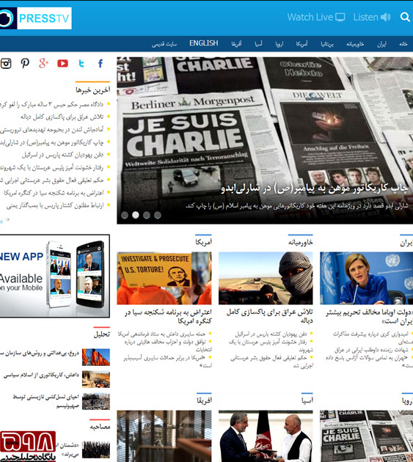Screen dimensions: 413x462
Task: Click the Instagram icon
Action: [x=6, y=63]
